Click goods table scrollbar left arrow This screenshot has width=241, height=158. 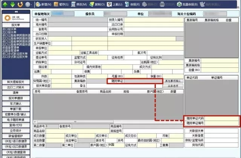pyautogui.click(x=35, y=122)
